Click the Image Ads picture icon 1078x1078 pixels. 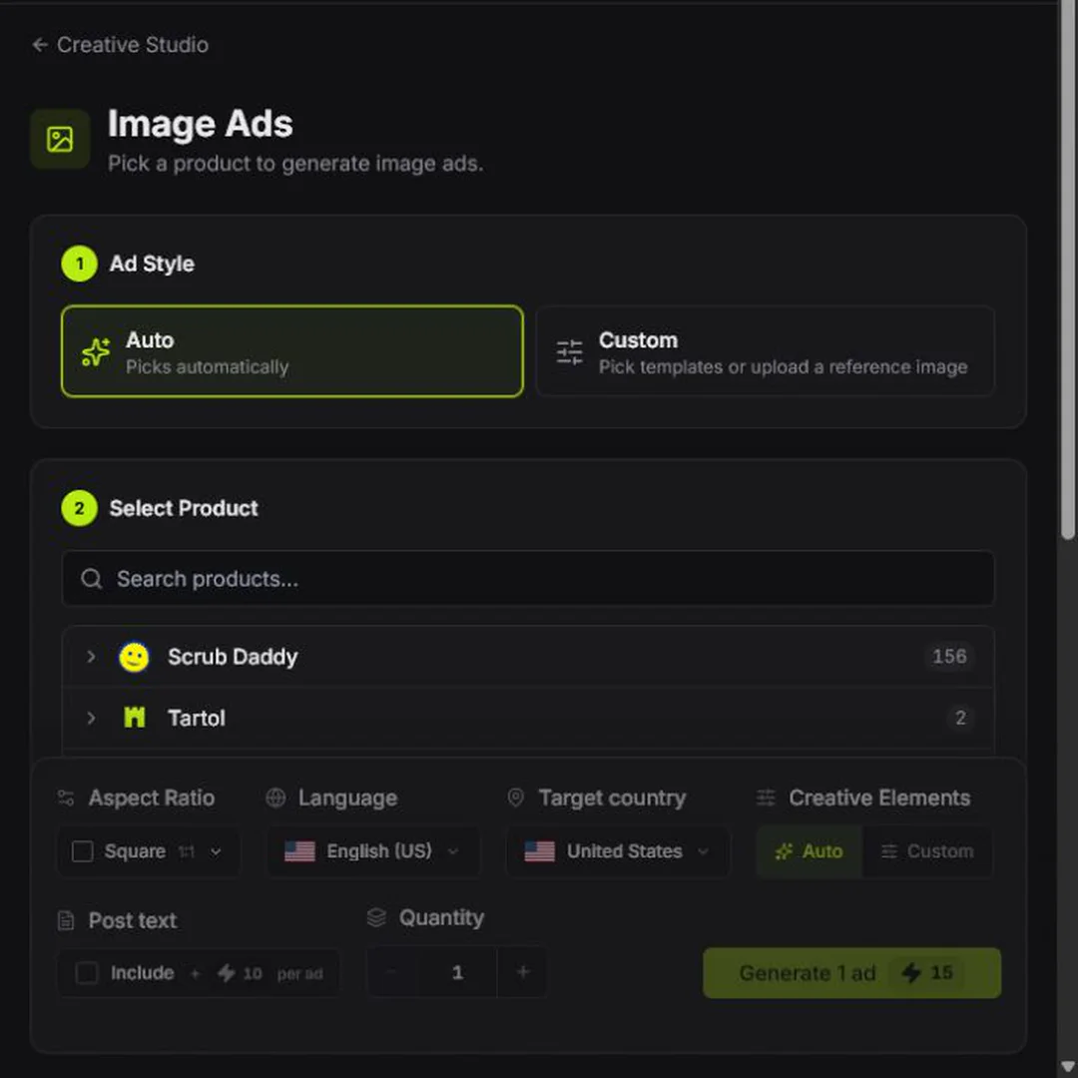[x=60, y=139]
